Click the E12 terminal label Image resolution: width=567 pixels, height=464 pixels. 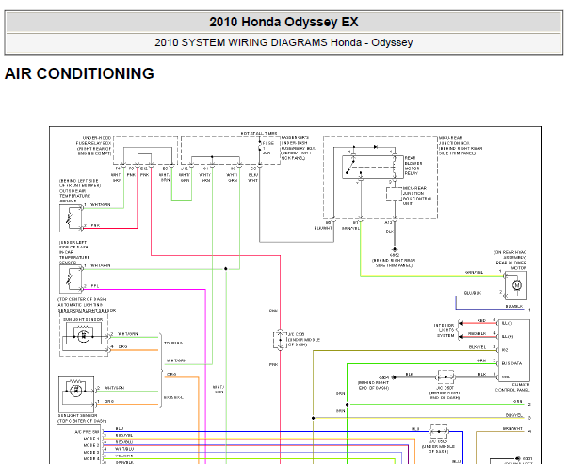point(144,168)
